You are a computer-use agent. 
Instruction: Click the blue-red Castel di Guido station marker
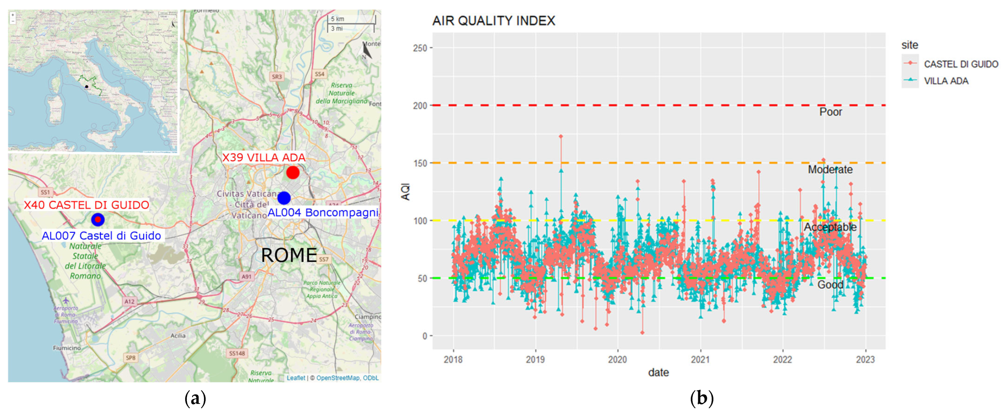tap(98, 220)
